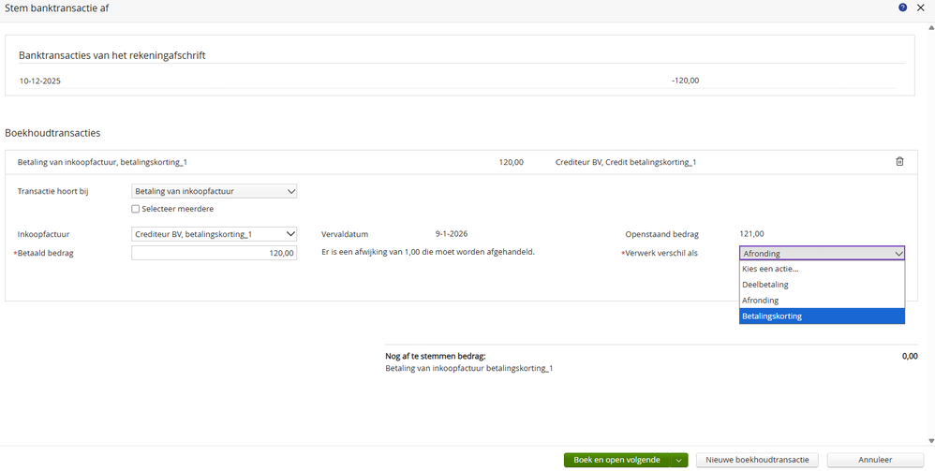The image size is (935, 471).
Task: Click the transaction header amount 120,00
Action: pyautogui.click(x=511, y=162)
